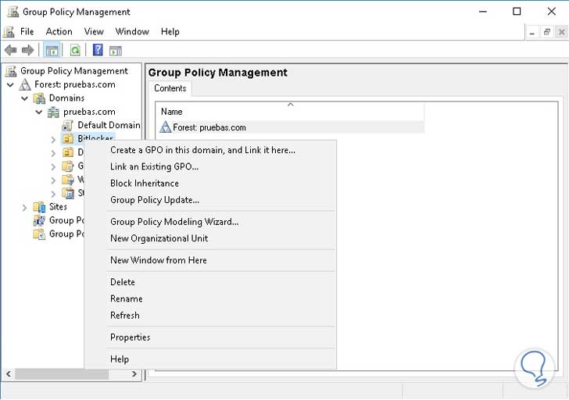Click the tree pane horizontal scrollbar right arrow

point(134,375)
